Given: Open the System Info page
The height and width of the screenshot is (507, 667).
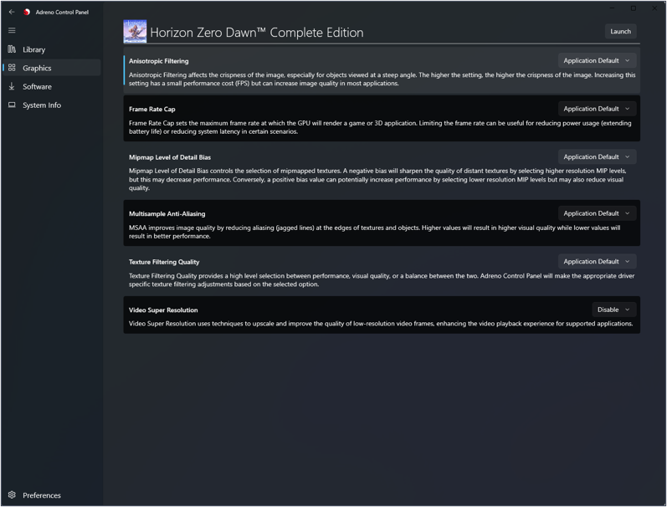Looking at the screenshot, I should (42, 105).
